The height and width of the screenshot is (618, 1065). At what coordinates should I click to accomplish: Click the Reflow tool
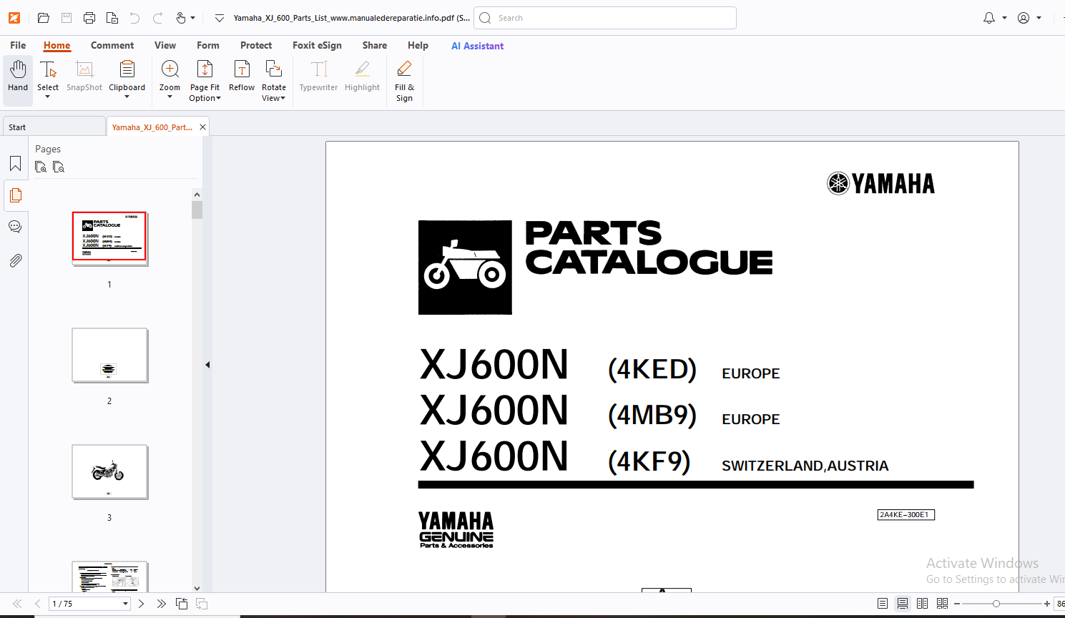pos(242,76)
